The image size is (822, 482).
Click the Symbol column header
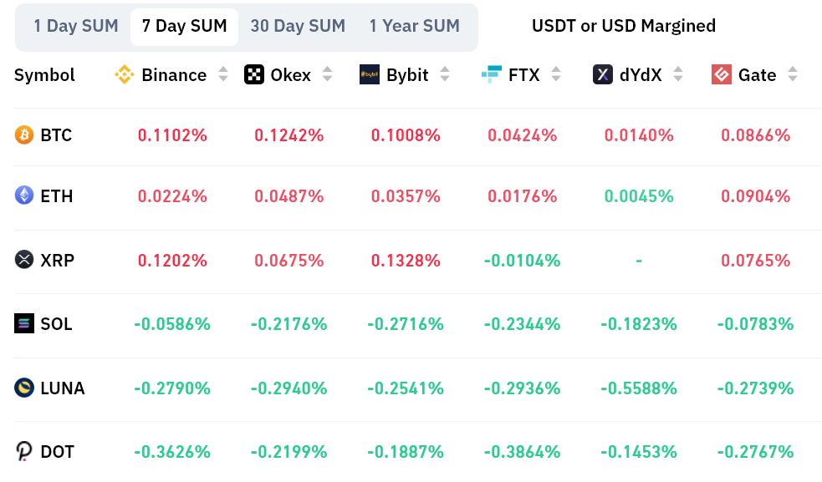44,75
